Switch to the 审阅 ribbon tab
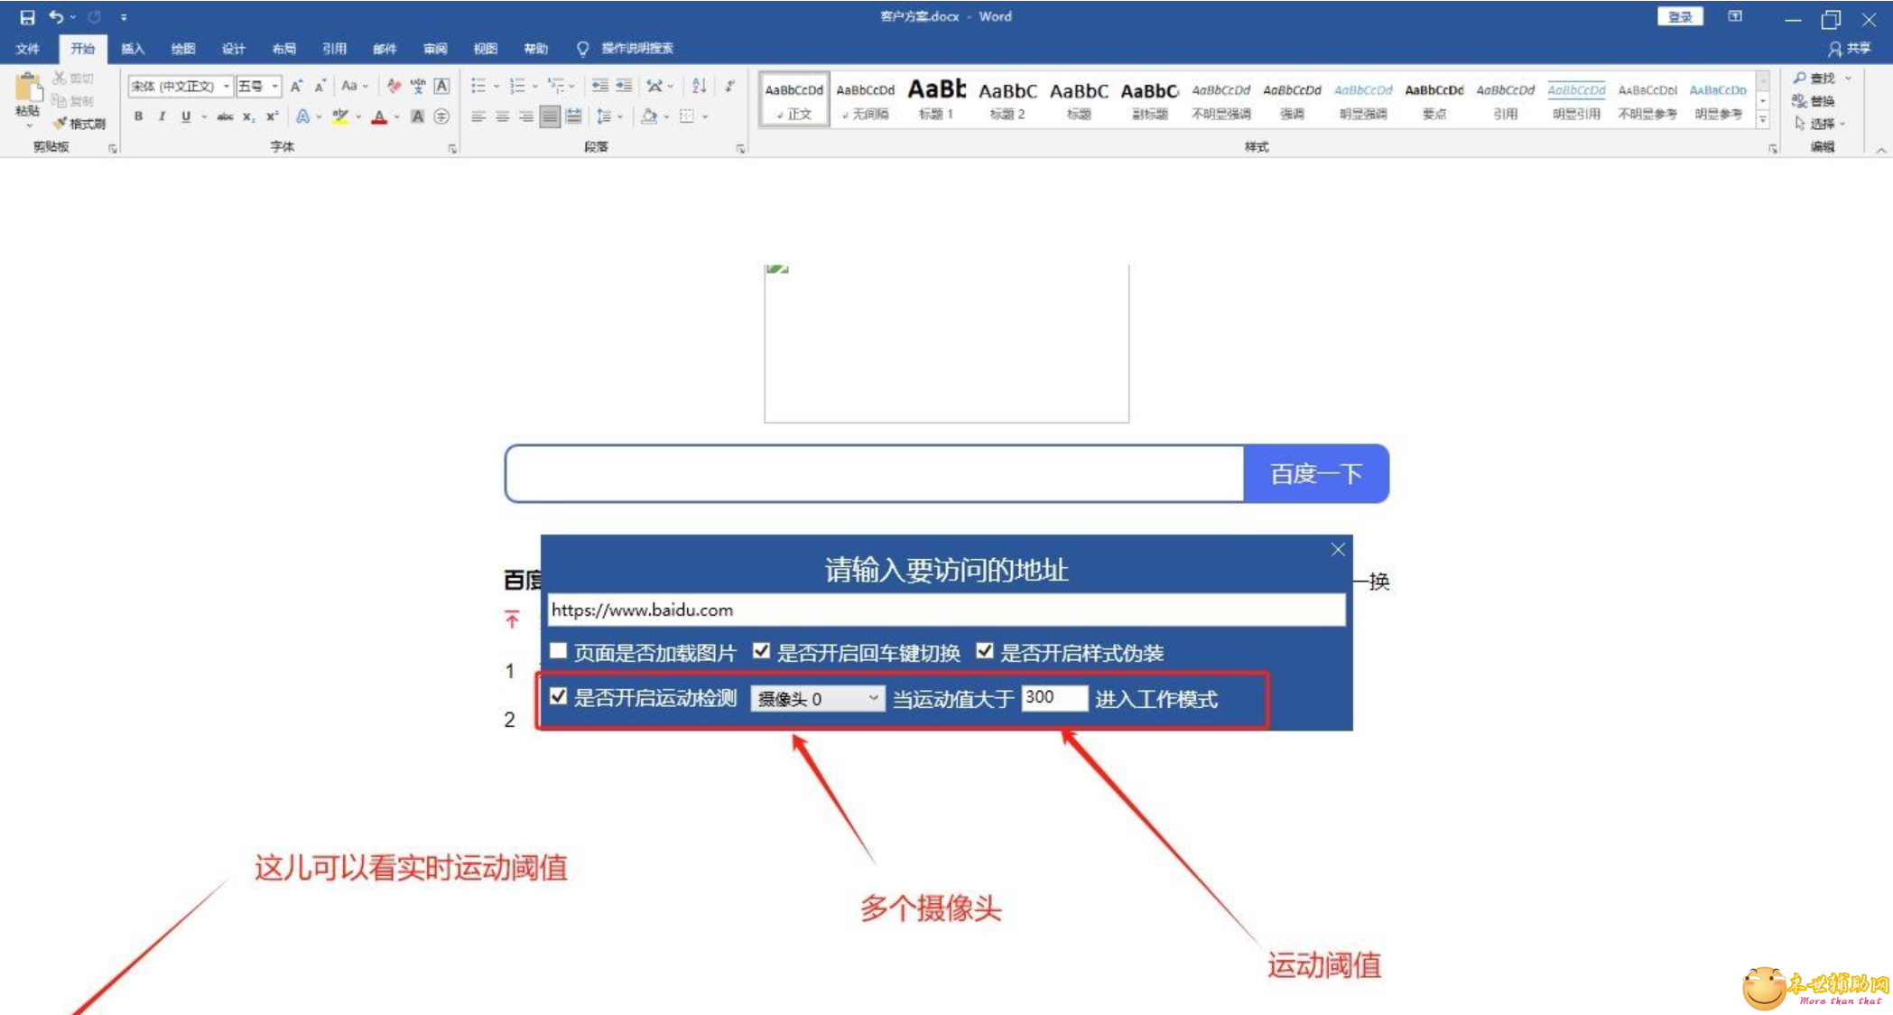Screen dimensions: 1893x1015 [435, 49]
